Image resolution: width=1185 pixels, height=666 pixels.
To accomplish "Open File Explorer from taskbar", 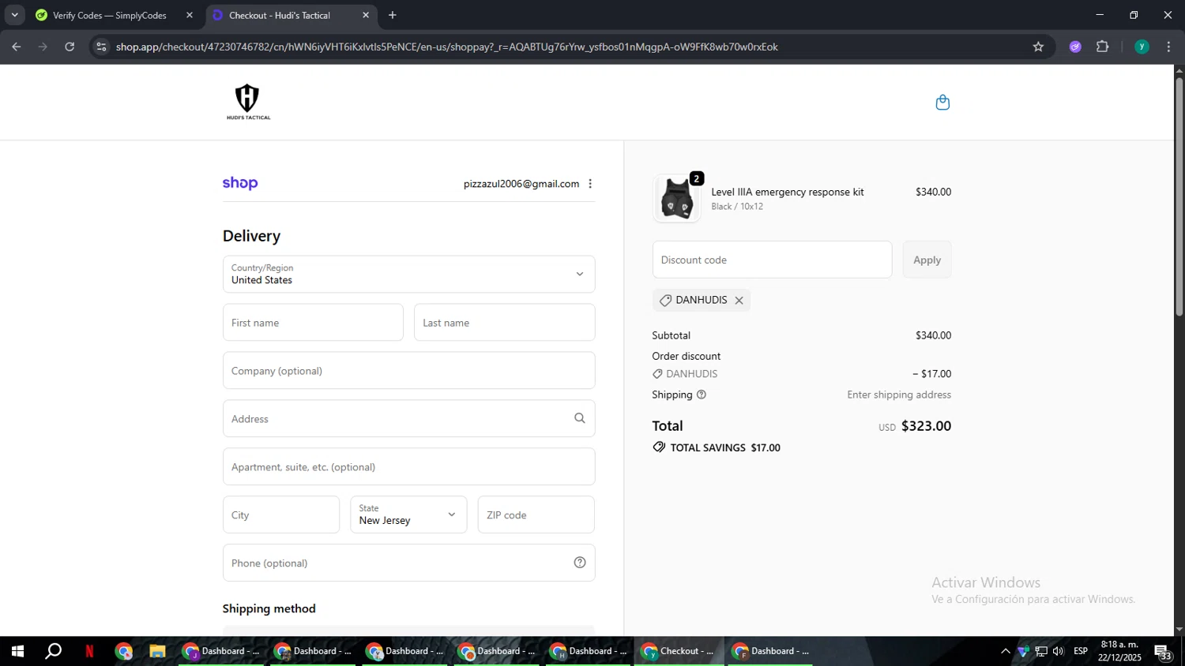I will (157, 651).
